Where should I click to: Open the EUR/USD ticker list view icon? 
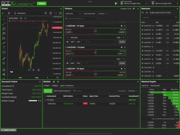(x=67, y=42)
